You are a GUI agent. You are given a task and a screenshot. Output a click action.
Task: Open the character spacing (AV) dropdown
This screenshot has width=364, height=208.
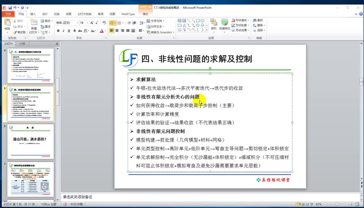tap(86, 31)
